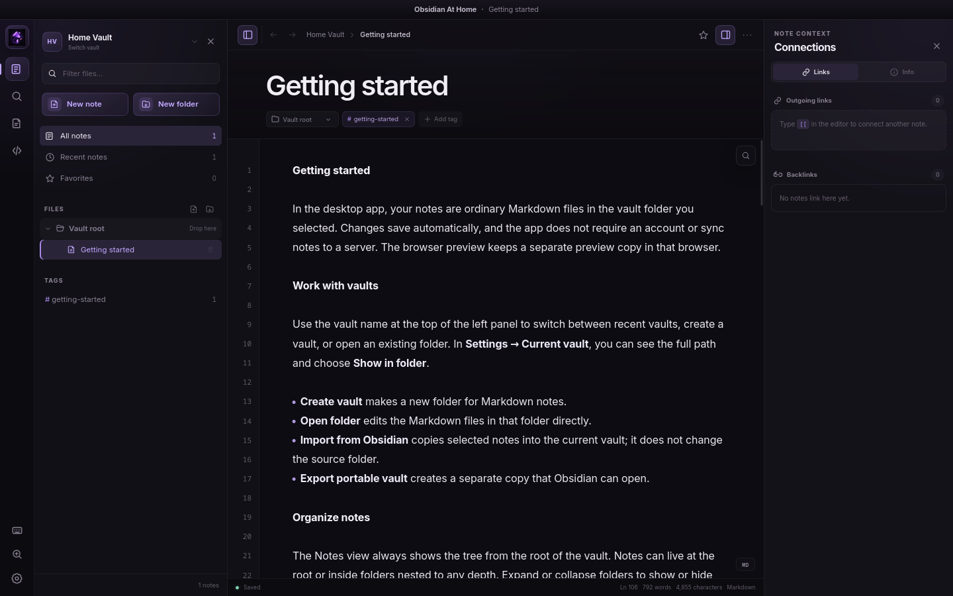Open settings gear in left rail

coord(17,579)
